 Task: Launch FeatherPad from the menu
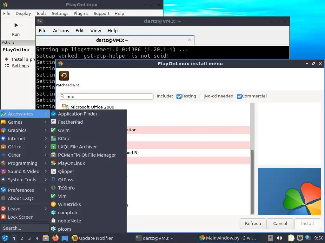coord(88,122)
